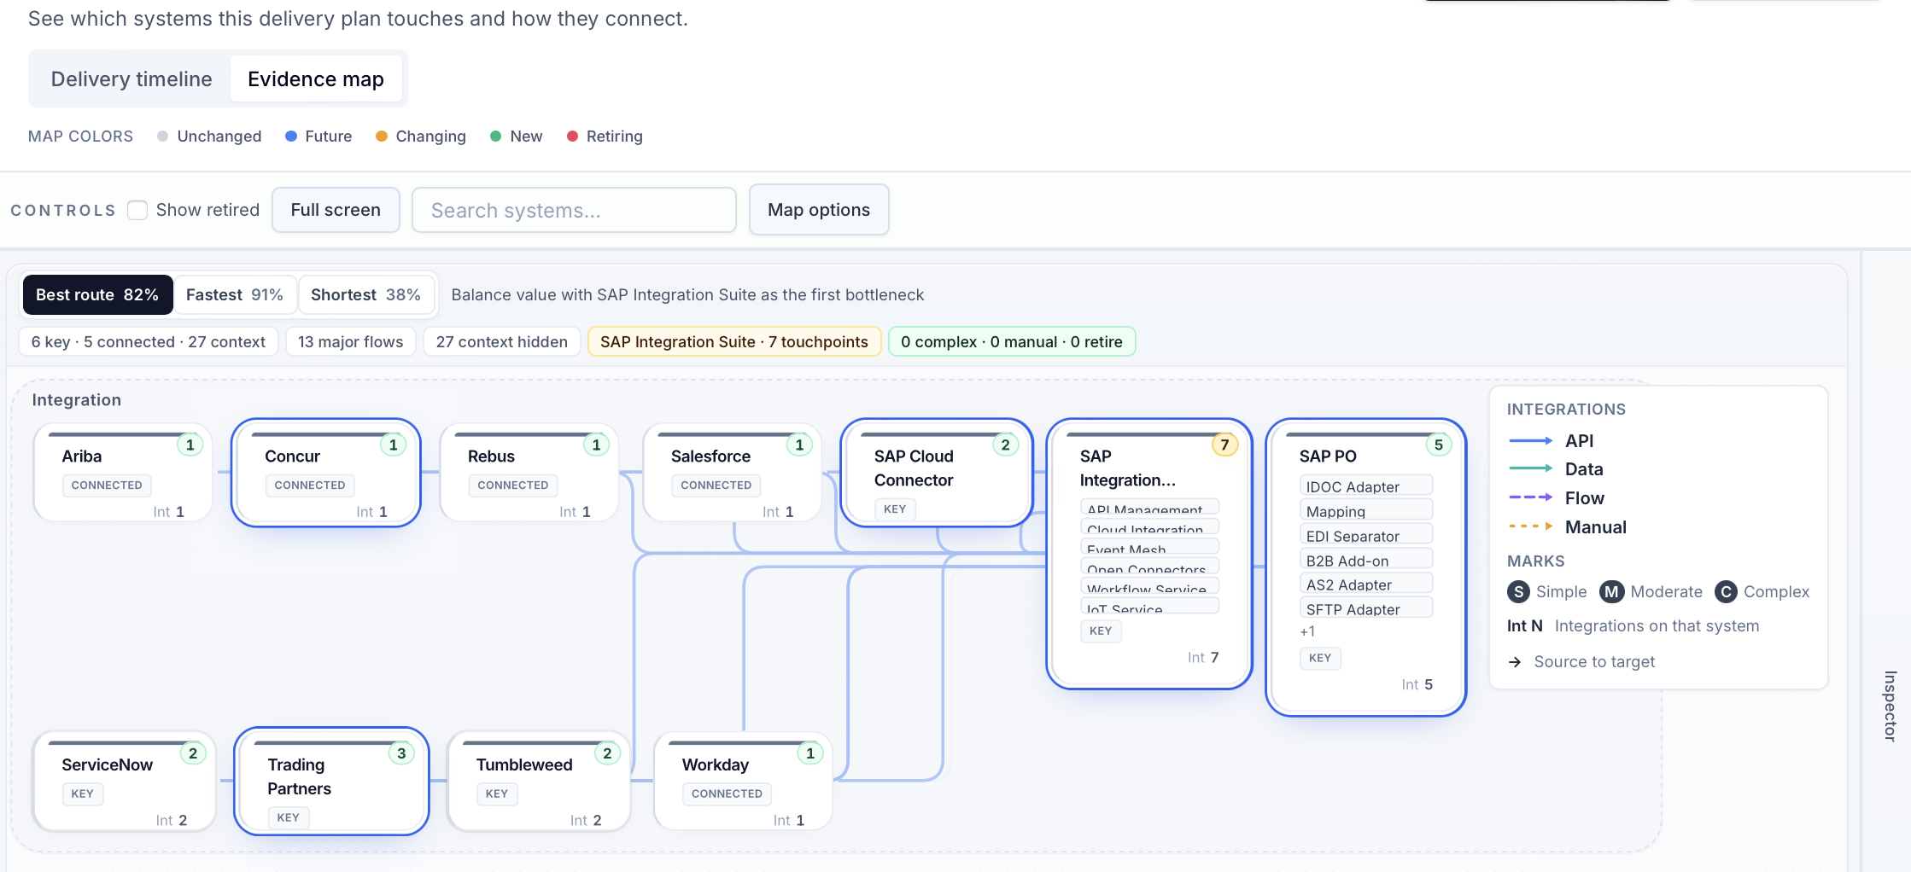This screenshot has width=1911, height=872.
Task: Open the SAP Cloud Connector card
Action: (937, 473)
